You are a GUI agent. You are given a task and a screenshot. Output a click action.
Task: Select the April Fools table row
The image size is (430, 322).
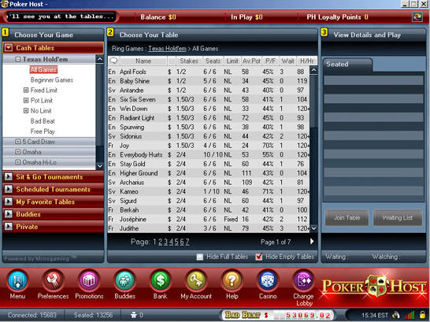(x=209, y=72)
